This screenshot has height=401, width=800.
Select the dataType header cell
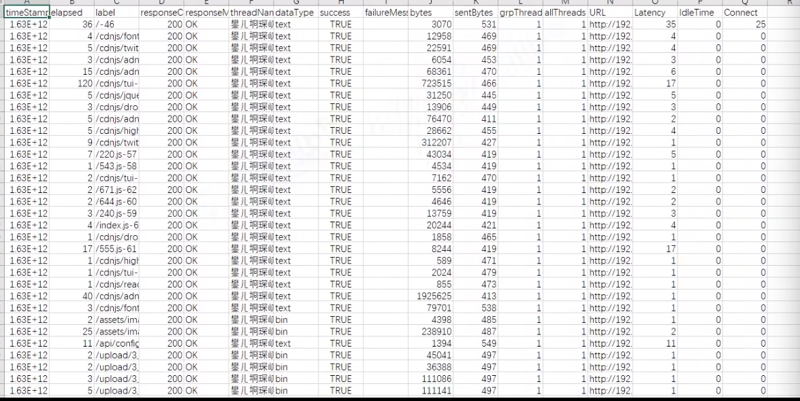(x=296, y=12)
